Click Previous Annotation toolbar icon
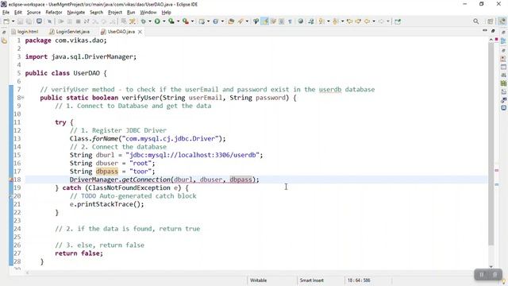 click(x=335, y=21)
